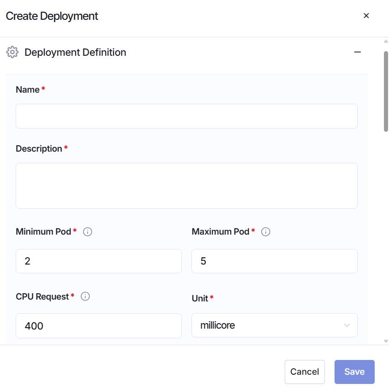This screenshot has width=389, height=389.
Task: Click the Unit field label
Action: (x=200, y=298)
